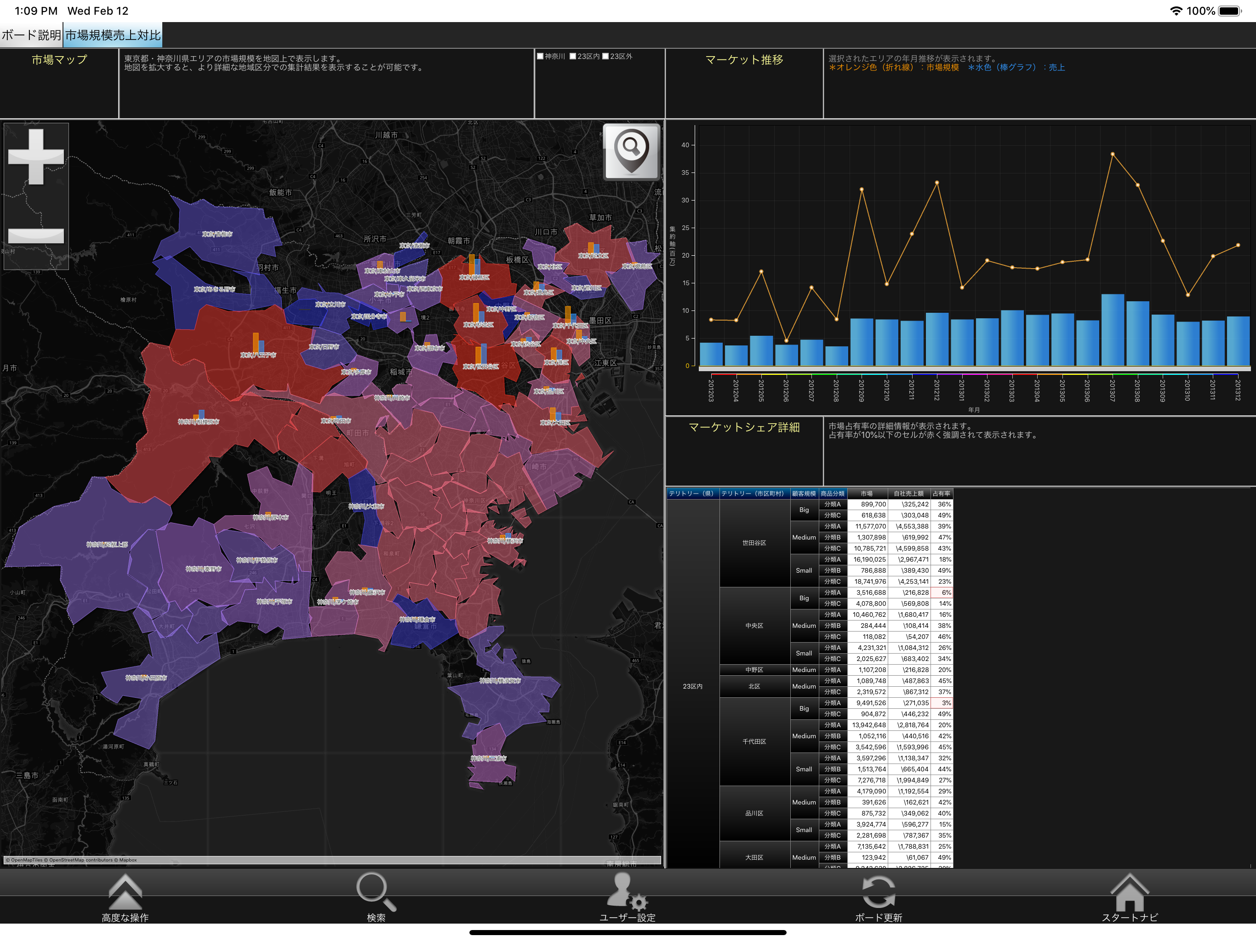This screenshot has width=1256, height=942.
Task: Click the 北区 cell in the table
Action: coord(754,686)
